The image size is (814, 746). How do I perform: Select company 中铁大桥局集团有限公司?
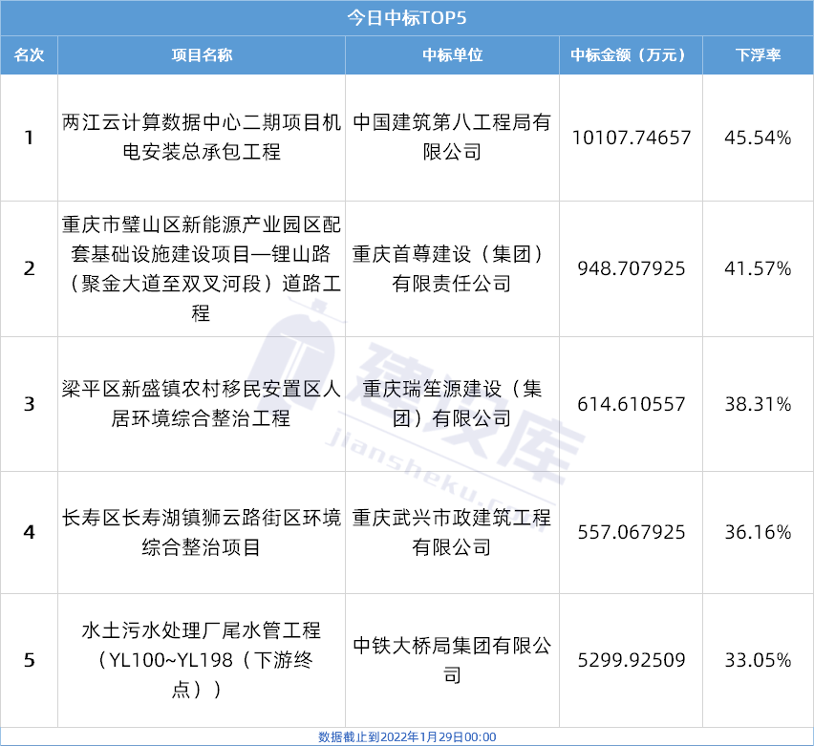pyautogui.click(x=452, y=659)
